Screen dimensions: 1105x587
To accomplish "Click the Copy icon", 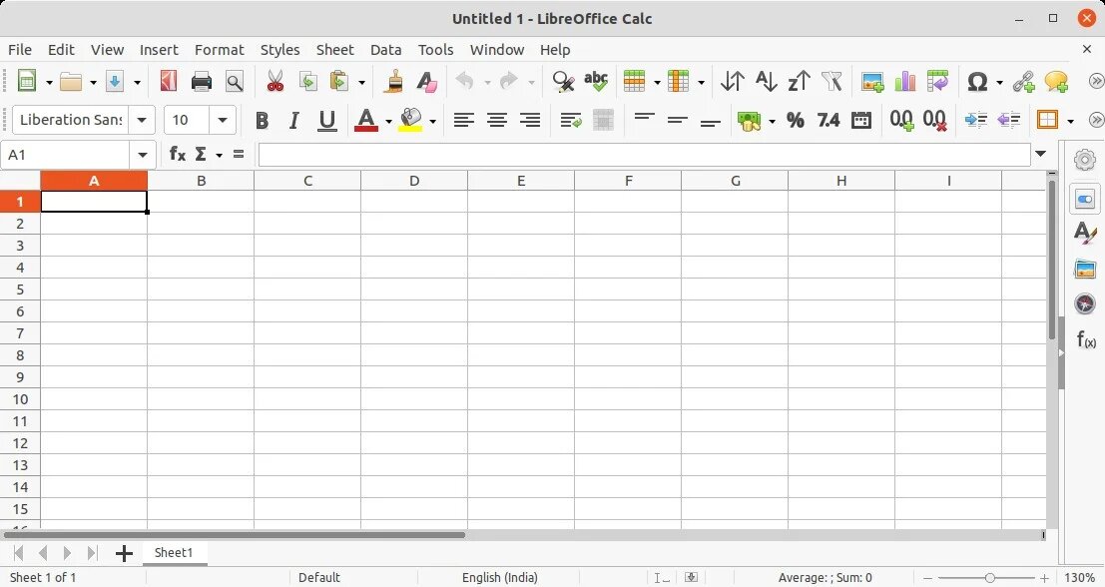I will (x=308, y=81).
